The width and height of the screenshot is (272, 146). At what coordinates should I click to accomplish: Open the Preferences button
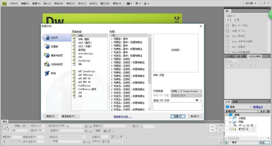click(x=70, y=116)
